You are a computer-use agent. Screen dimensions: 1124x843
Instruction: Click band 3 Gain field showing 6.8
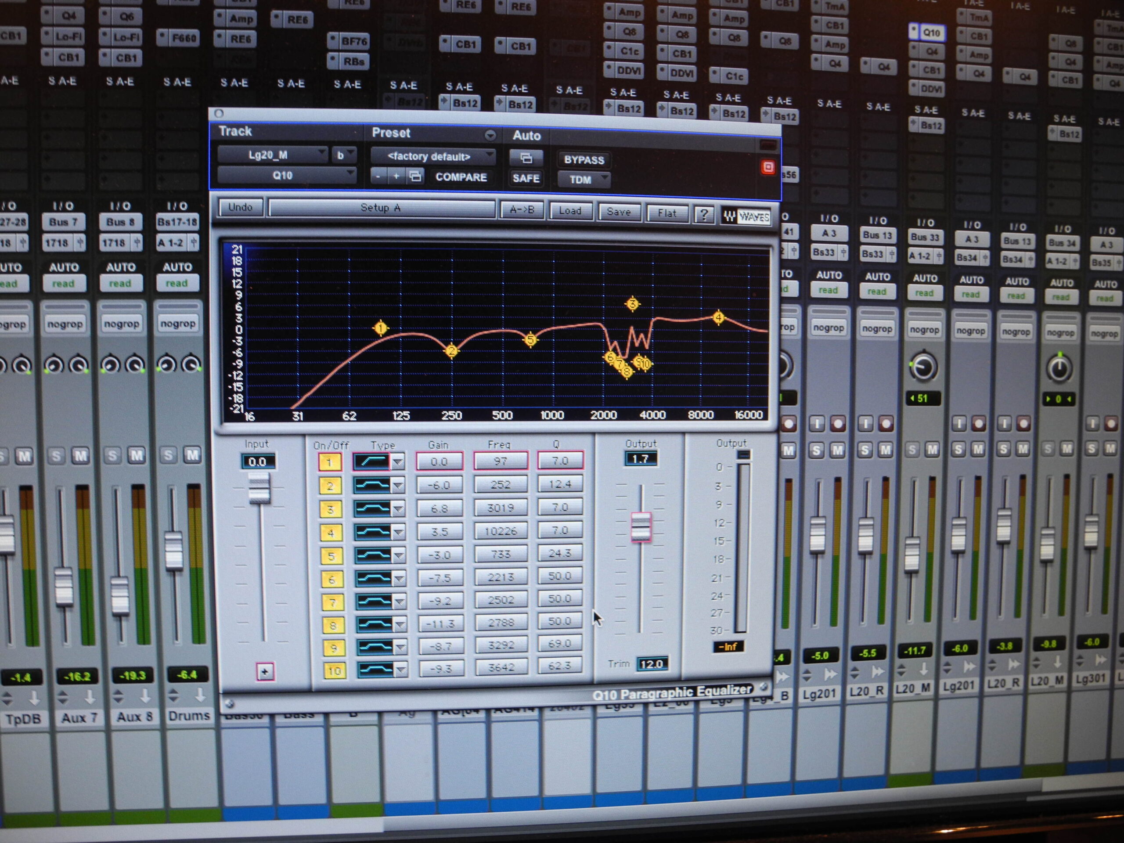click(440, 508)
